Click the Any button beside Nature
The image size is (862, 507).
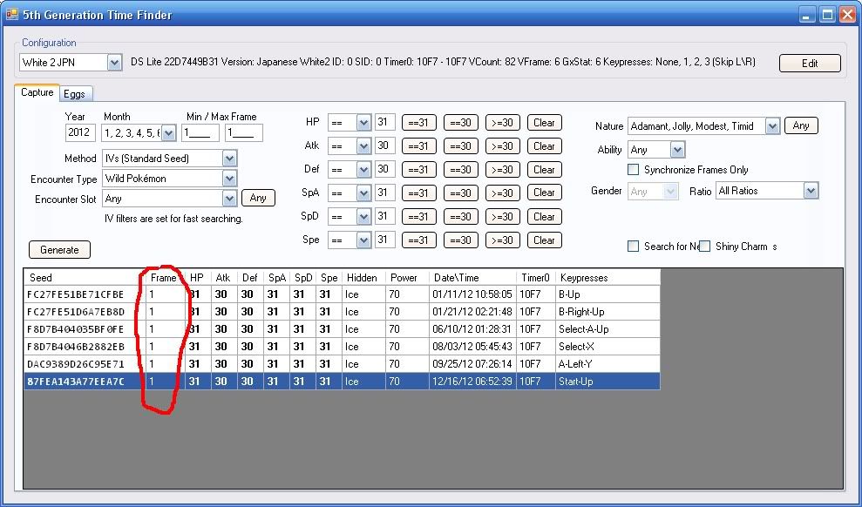(x=801, y=126)
